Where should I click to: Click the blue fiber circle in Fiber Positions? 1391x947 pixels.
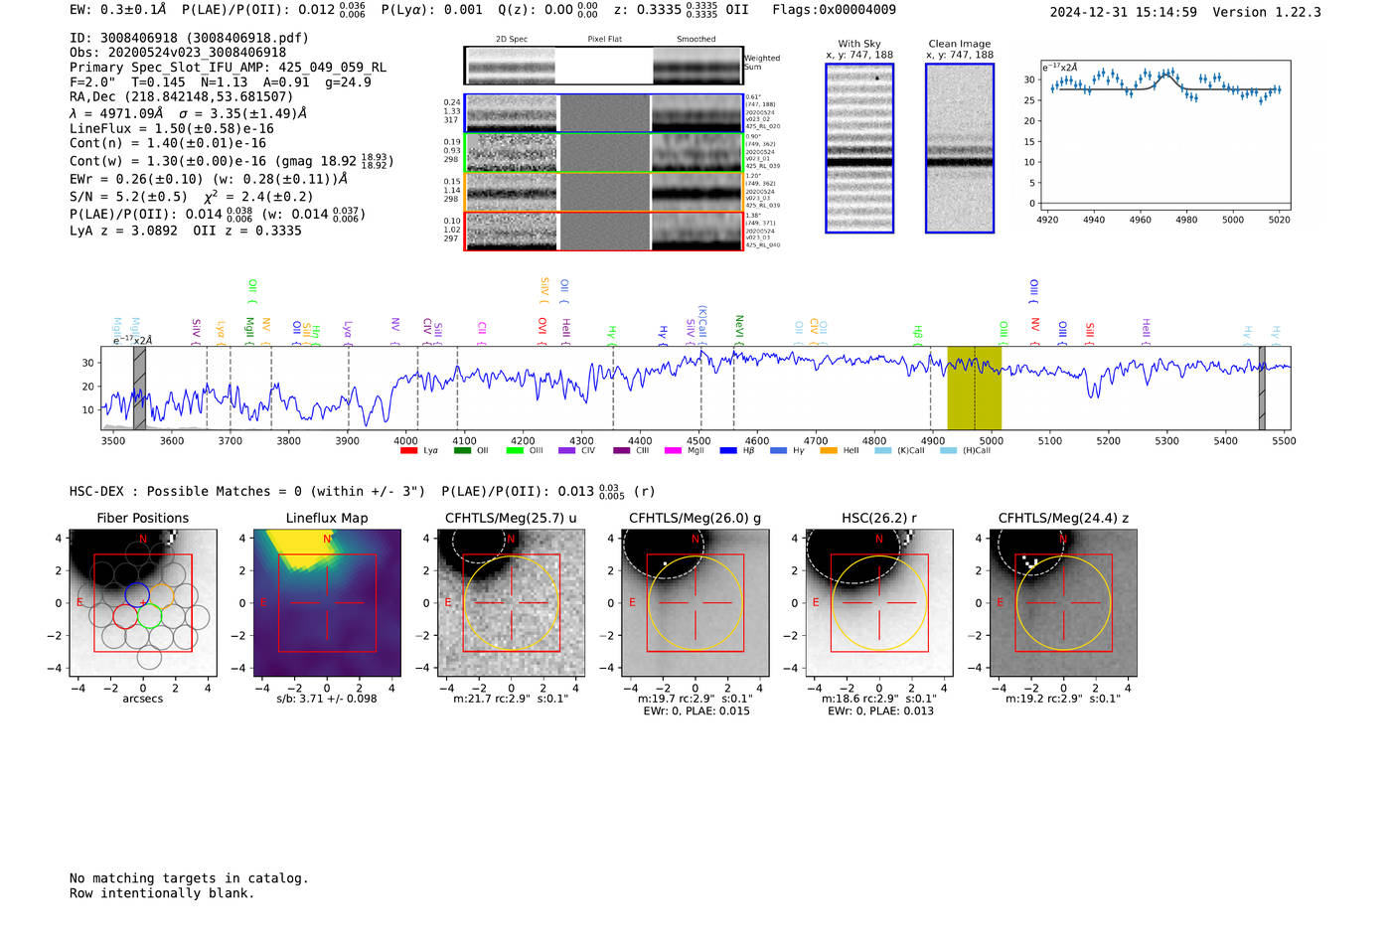[137, 595]
